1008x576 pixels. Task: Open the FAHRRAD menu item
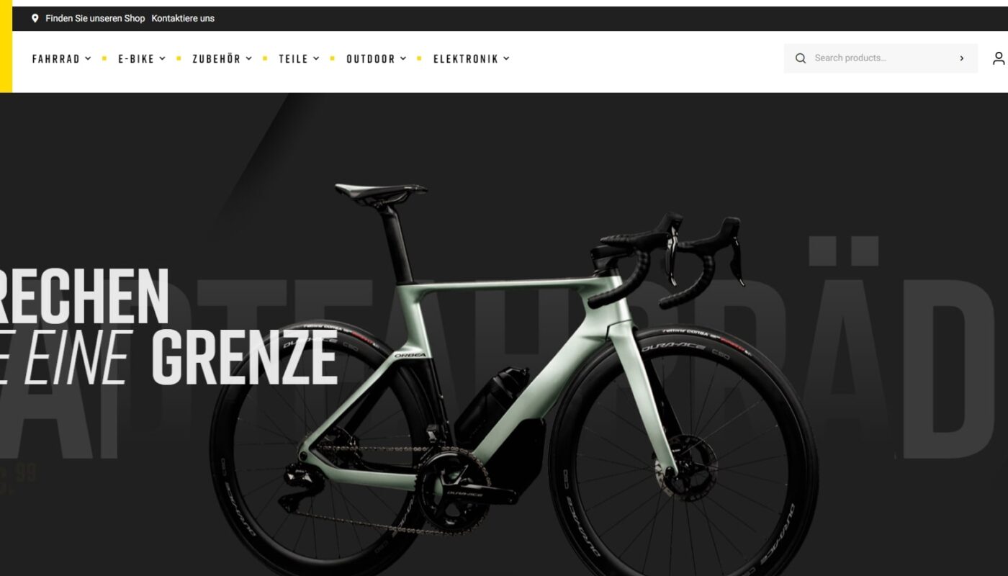point(56,59)
